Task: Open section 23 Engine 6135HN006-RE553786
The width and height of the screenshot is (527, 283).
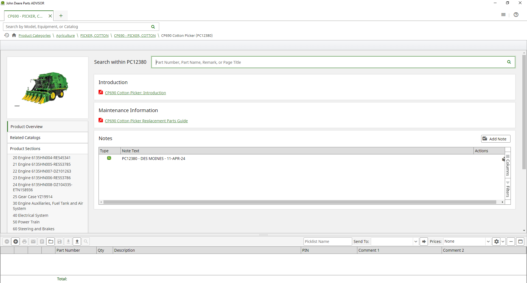Action: tap(42, 178)
